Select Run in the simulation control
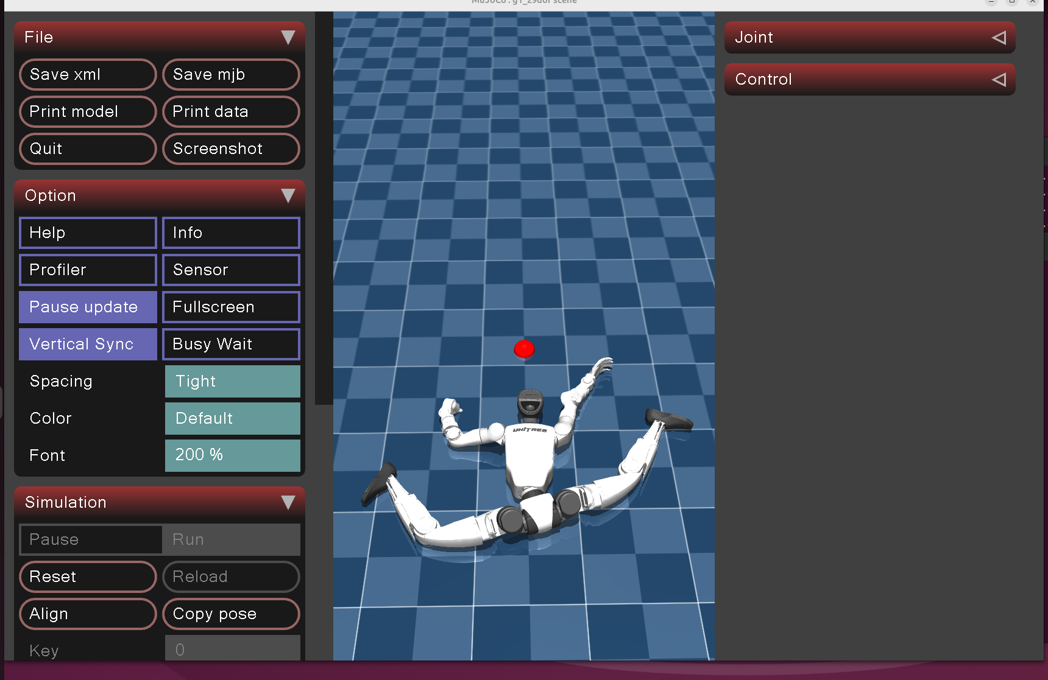Viewport: 1048px width, 680px height. (231, 539)
